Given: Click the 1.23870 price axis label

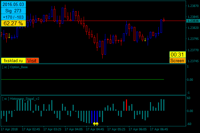Looking at the screenshot, I should pyautogui.click(x=193, y=6).
